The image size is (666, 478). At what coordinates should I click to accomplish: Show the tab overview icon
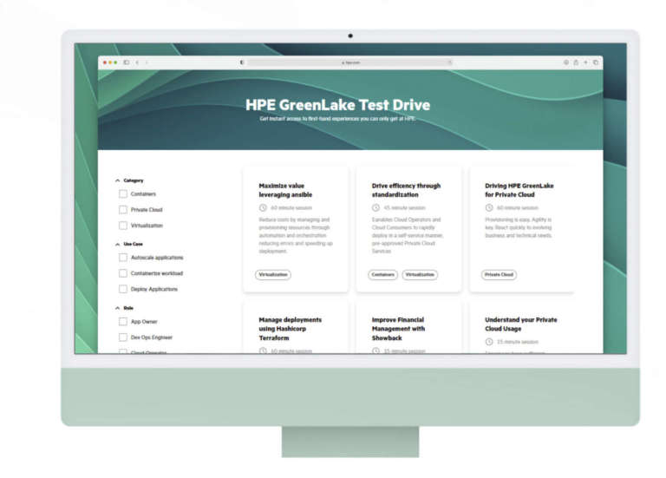[x=596, y=62]
